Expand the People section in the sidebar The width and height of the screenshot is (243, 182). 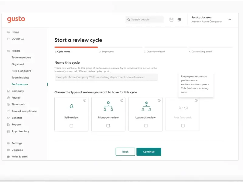click(16, 51)
